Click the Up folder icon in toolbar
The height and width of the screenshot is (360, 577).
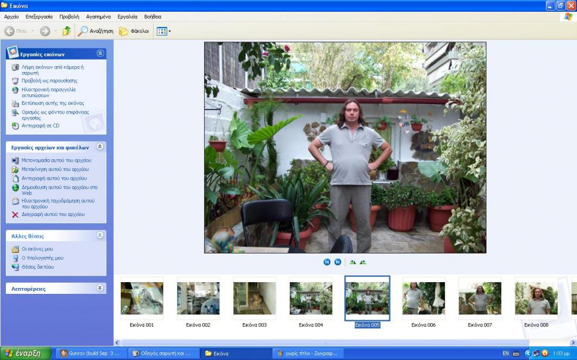click(x=67, y=31)
